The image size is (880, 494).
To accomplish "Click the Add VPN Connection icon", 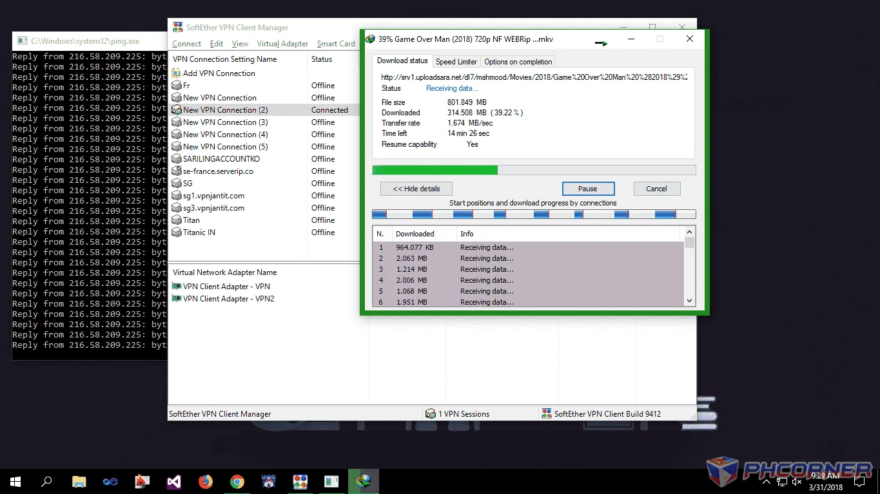I will 177,73.
